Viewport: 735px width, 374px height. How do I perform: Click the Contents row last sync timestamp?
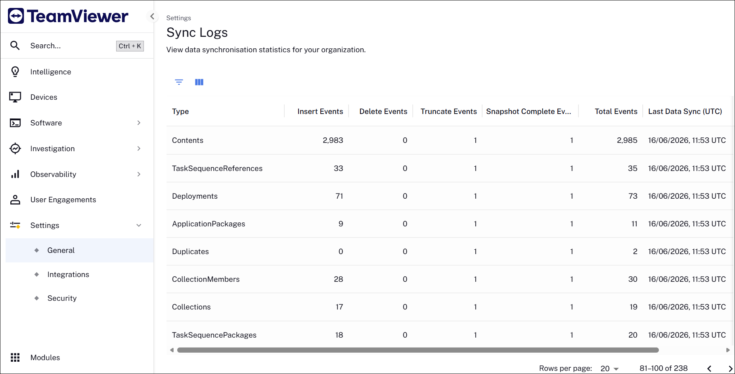pyautogui.click(x=687, y=140)
